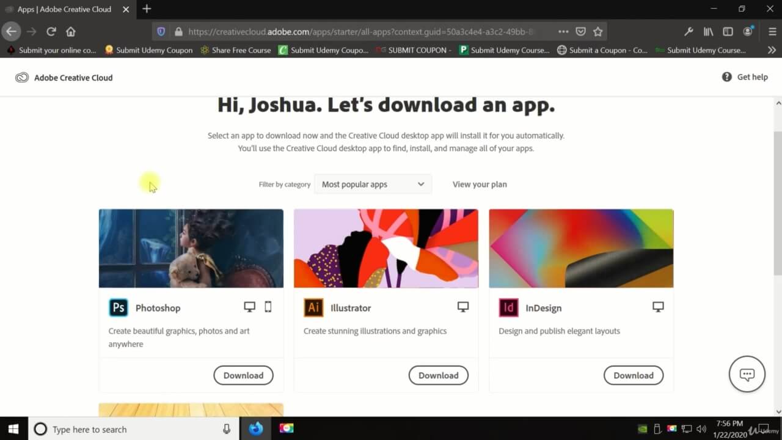Image resolution: width=782 pixels, height=440 pixels.
Task: Click the Get help link
Action: (753, 77)
